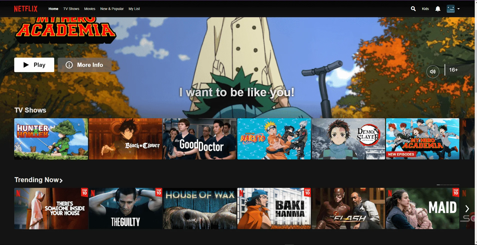Open Maid thumbnail
The width and height of the screenshot is (477, 245).
coord(423,209)
